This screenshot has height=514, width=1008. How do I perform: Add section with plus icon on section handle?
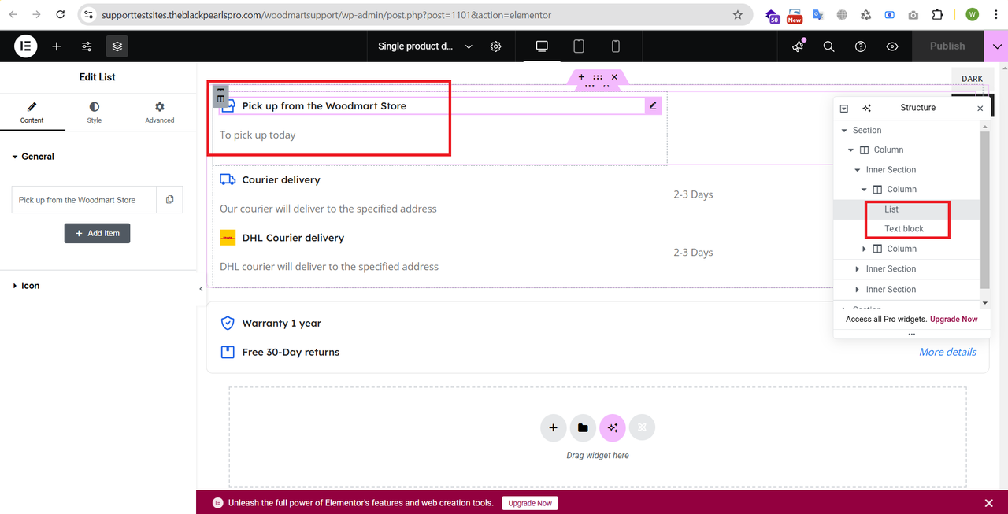(x=581, y=77)
